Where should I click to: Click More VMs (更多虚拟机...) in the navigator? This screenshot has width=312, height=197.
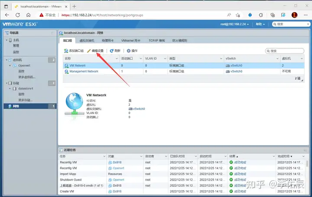[x=27, y=77]
